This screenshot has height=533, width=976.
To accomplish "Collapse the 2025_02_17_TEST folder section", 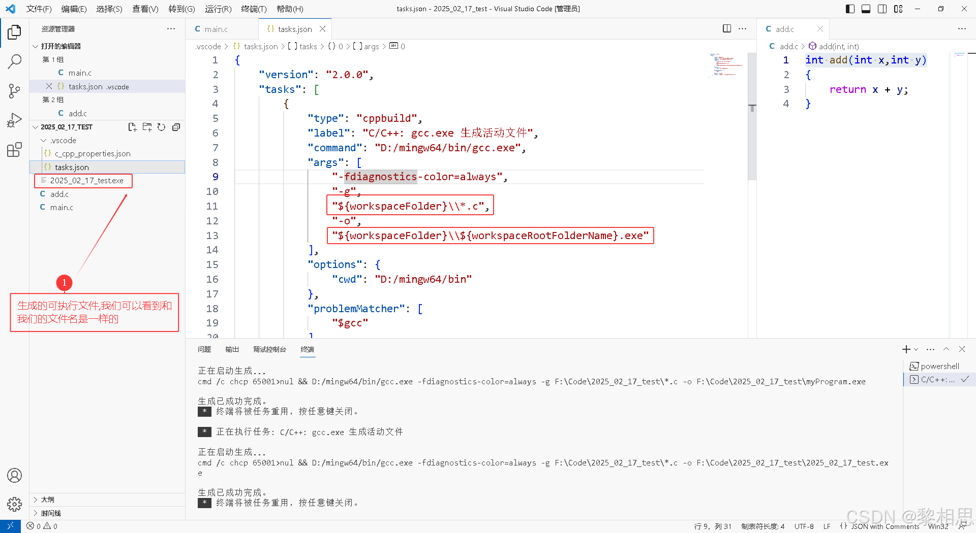I will [67, 127].
